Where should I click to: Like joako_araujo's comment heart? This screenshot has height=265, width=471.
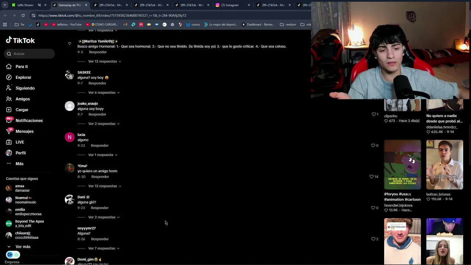(x=373, y=114)
